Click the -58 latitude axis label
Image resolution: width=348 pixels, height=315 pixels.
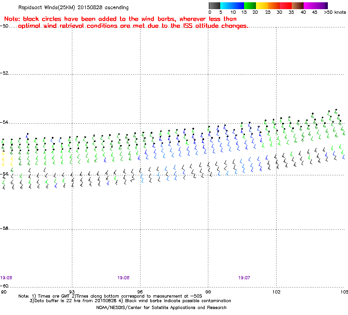point(4,228)
